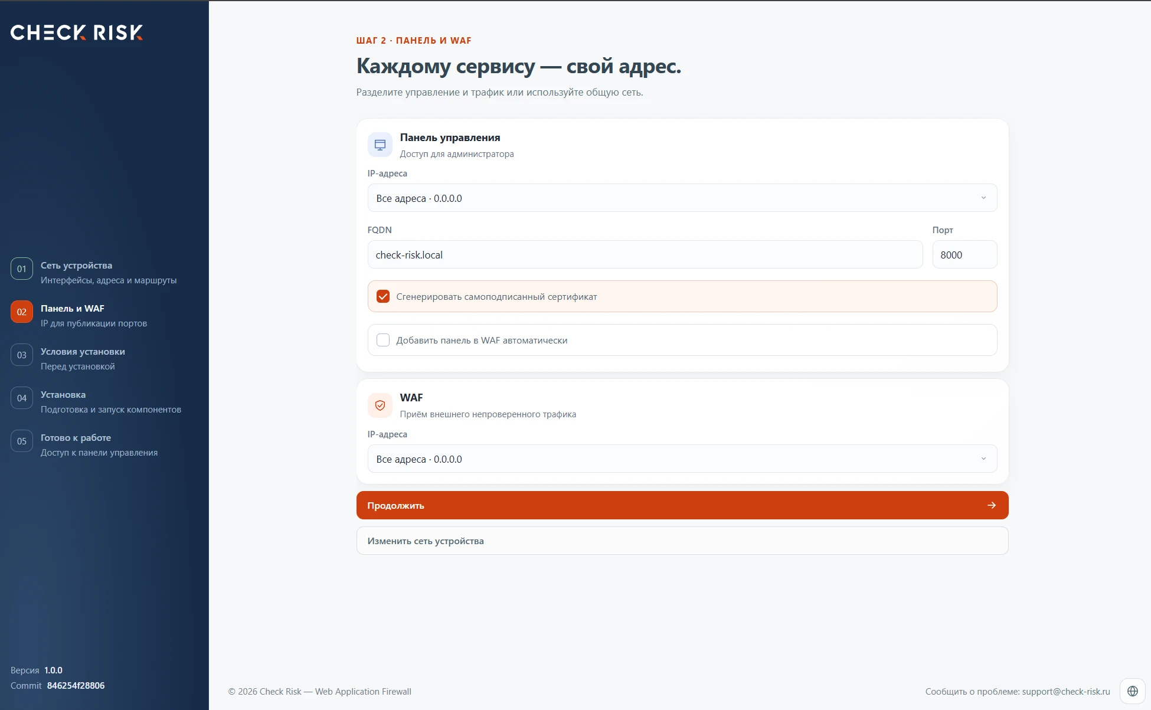Select step 02 number badge
This screenshot has width=1151, height=710.
click(22, 312)
